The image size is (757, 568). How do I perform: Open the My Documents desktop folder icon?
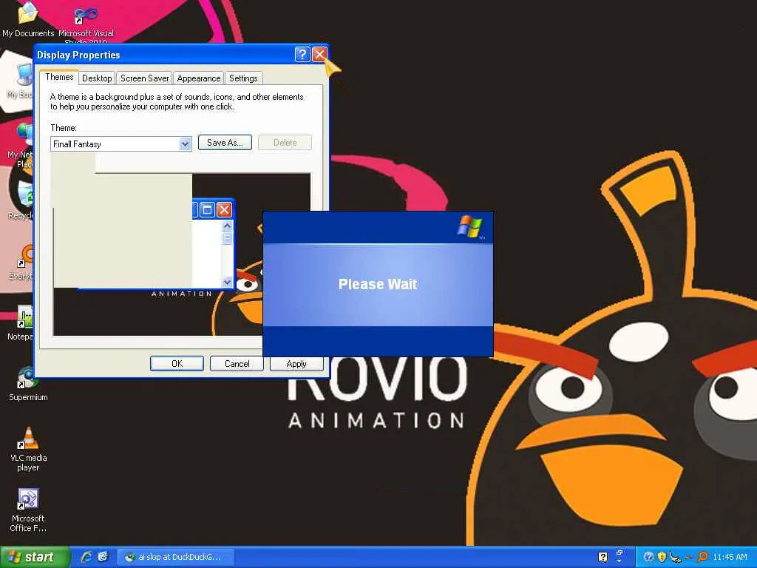(28, 19)
